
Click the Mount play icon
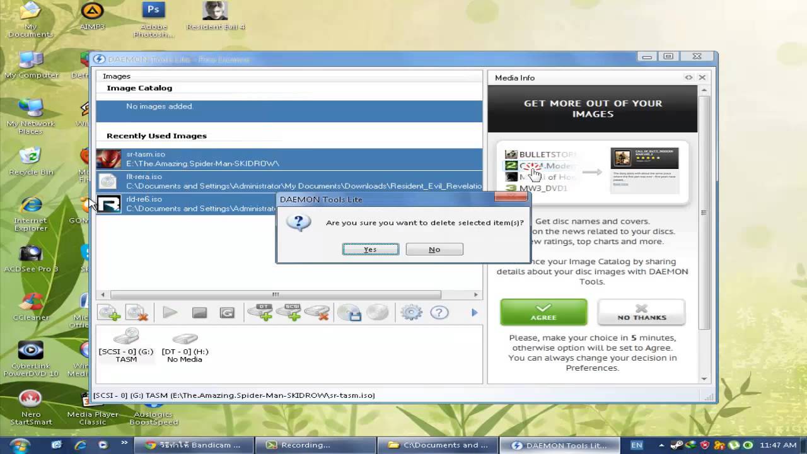pyautogui.click(x=170, y=312)
